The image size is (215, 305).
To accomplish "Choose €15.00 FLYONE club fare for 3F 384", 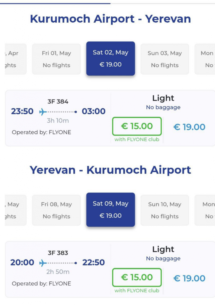I will pos(137,126).
